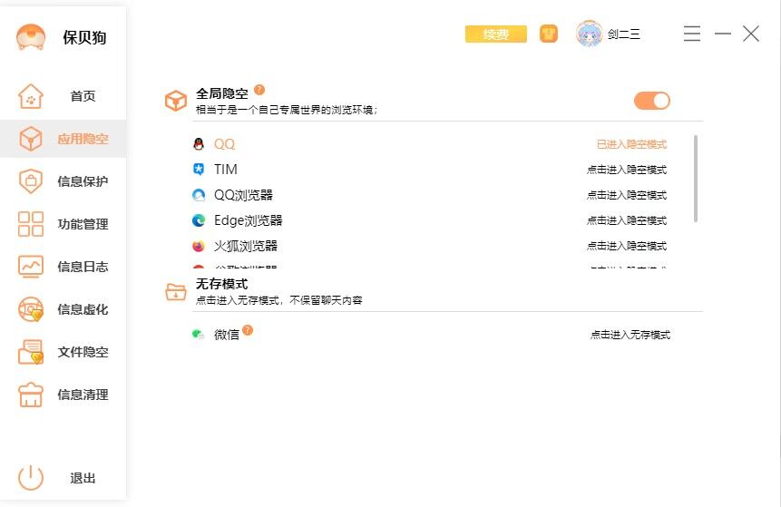Screen dimensions: 781x507
Task: Click the 保贝狗 dog logo
Action: pyautogui.click(x=31, y=37)
